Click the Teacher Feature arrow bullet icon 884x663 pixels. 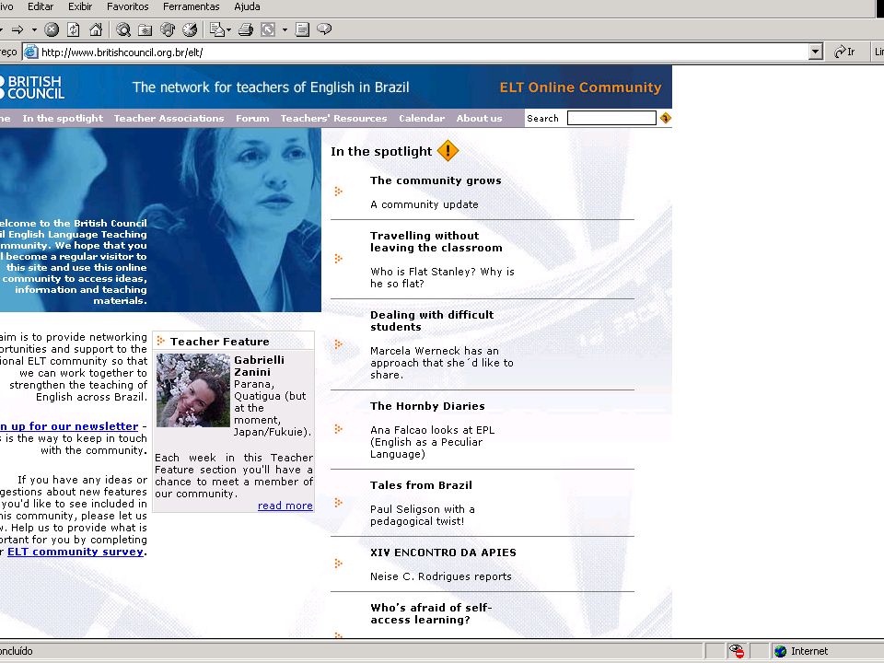(160, 341)
